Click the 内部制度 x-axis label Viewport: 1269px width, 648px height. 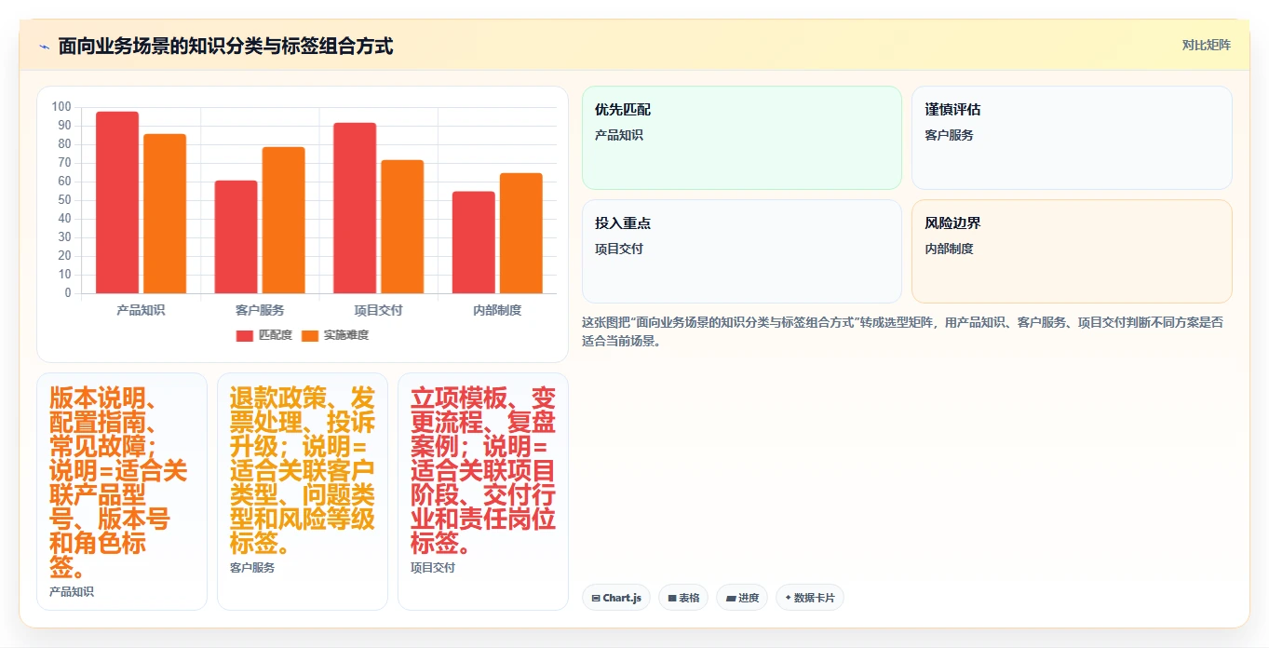click(x=497, y=310)
